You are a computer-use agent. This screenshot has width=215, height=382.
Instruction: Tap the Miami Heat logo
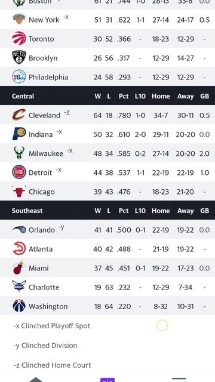point(19,268)
